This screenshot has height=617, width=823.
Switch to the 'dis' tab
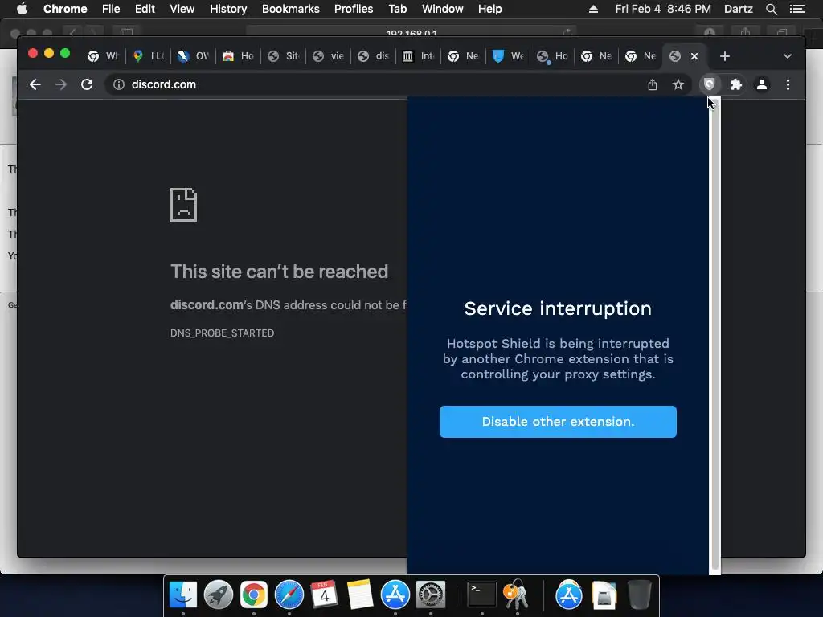coord(374,56)
